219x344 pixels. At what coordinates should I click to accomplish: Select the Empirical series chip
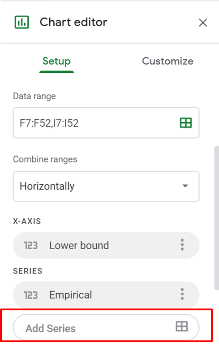(106, 295)
